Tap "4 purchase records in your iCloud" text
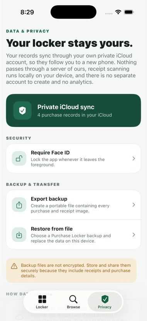The height and width of the screenshot is (321, 147). tap(74, 115)
